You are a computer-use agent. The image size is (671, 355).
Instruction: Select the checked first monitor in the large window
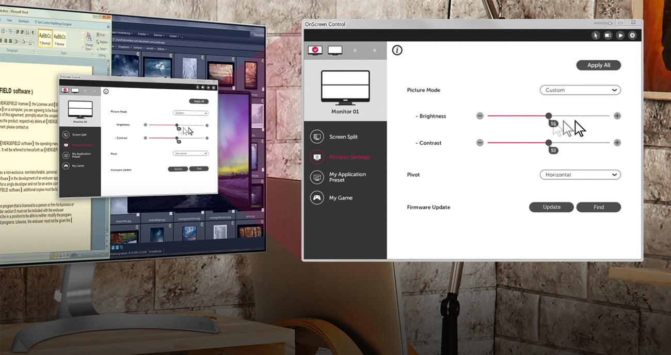(x=315, y=50)
